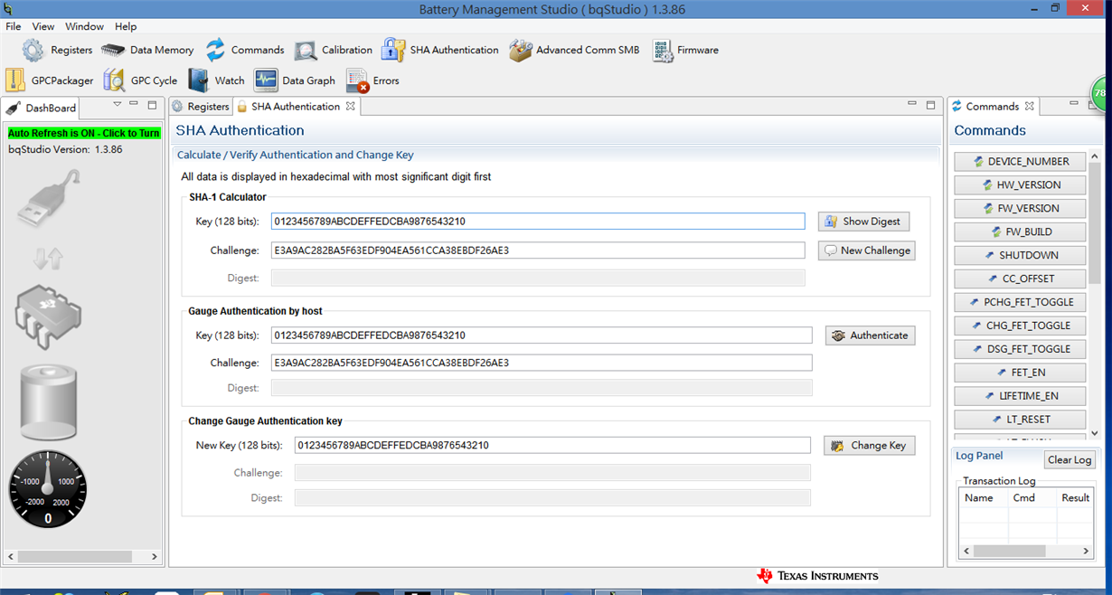Open the Data Graph tool

(x=295, y=80)
